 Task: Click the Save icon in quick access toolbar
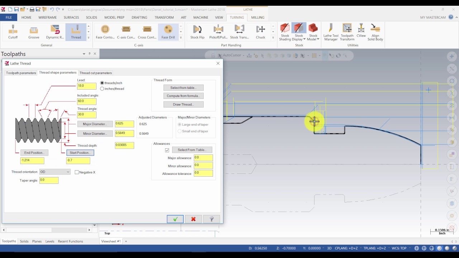[16, 9]
